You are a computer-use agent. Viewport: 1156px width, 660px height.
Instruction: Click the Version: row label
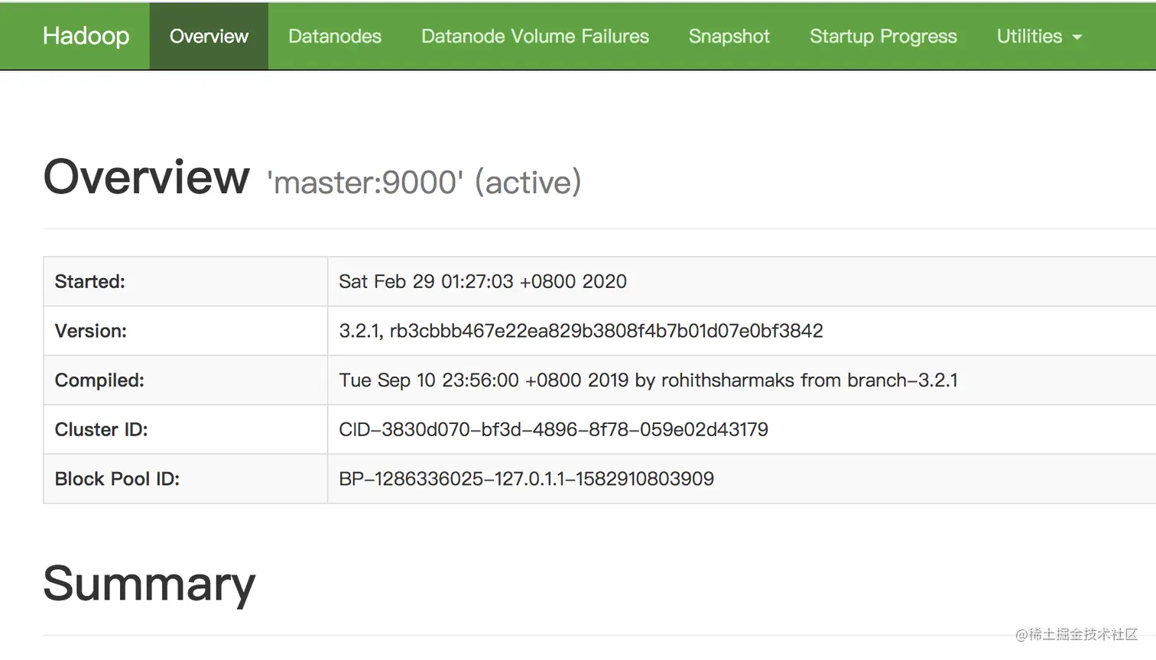[90, 331]
